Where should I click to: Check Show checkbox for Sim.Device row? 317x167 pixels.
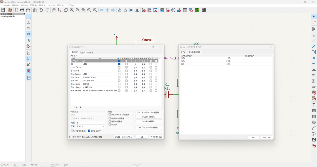[119, 74]
